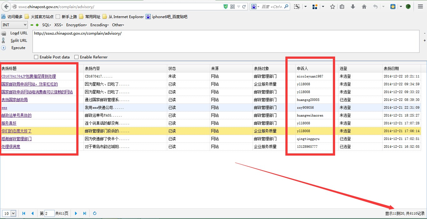Open the SQL menu in HackBar
This screenshot has height=219, width=427.
[47, 25]
